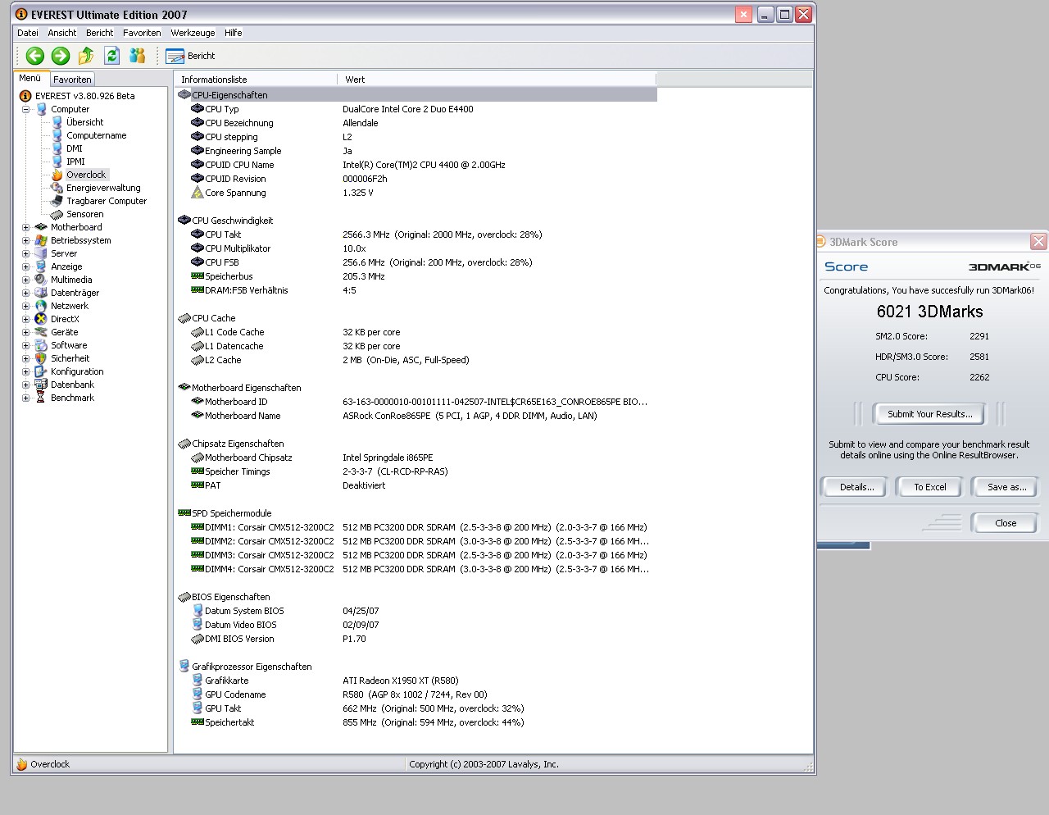The image size is (1049, 815).
Task: Click the green Forward arrow toolbar icon
Action: point(61,56)
